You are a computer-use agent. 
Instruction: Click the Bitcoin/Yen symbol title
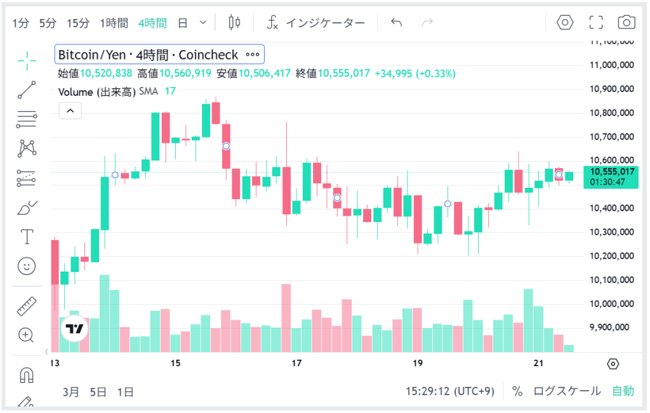(148, 55)
